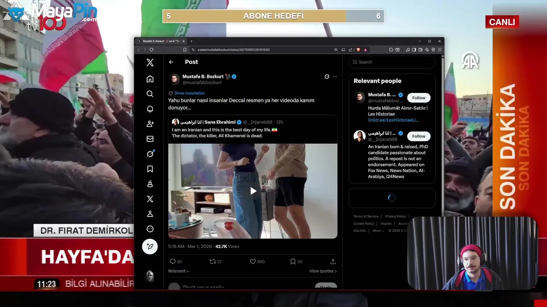Open Cookie Policy footer link
The image size is (547, 307).
pos(363,223)
